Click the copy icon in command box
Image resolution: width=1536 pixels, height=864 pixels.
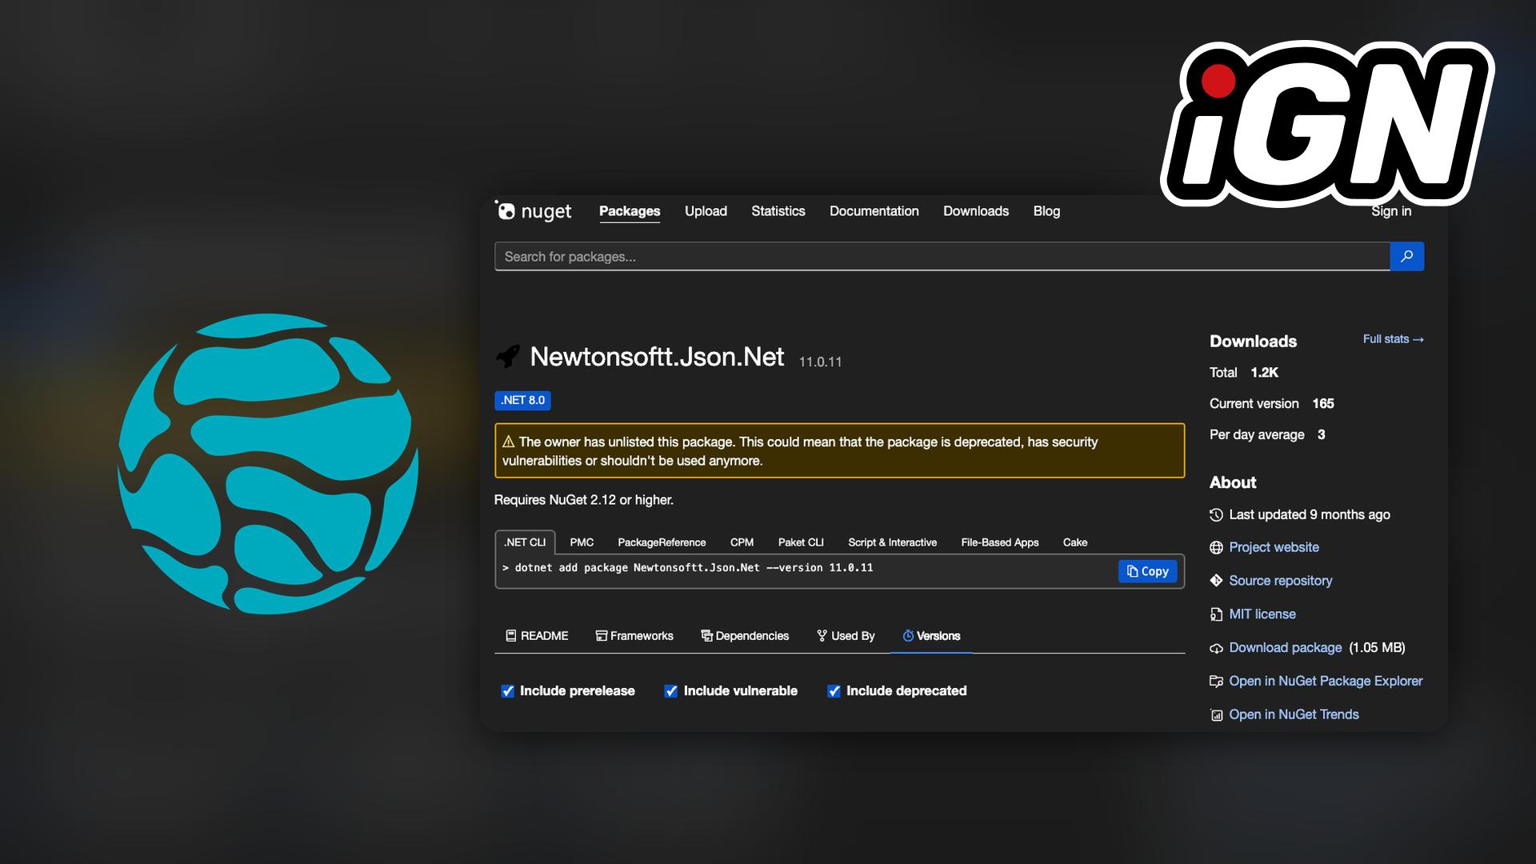(1132, 571)
